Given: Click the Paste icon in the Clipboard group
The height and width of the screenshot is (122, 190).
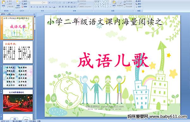Looking at the screenshot, I should (x=3, y=3).
